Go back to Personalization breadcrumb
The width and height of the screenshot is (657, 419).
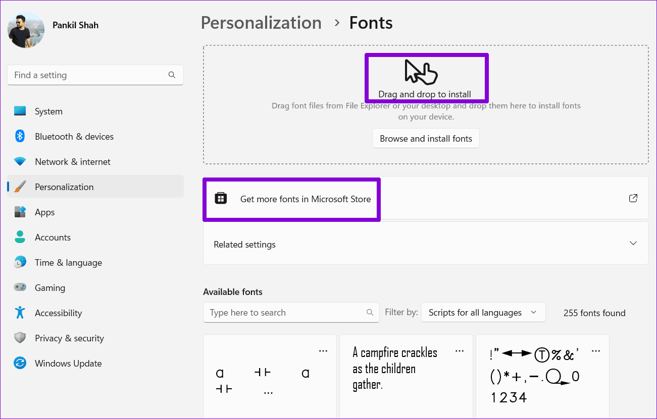point(261,23)
